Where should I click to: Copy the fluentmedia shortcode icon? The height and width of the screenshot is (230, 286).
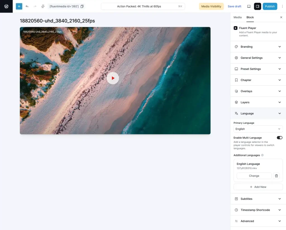pyautogui.click(x=82, y=6)
